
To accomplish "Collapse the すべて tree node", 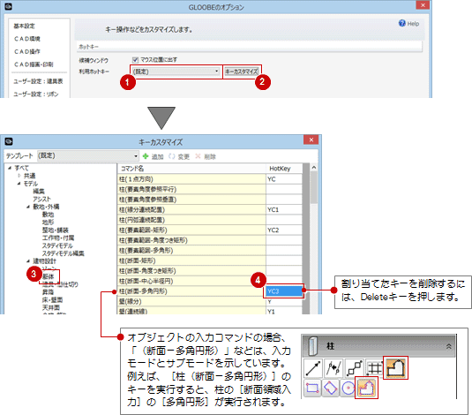I will point(10,168).
